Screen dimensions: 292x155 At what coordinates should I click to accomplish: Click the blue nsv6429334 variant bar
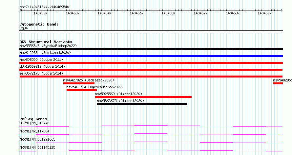(151, 56)
